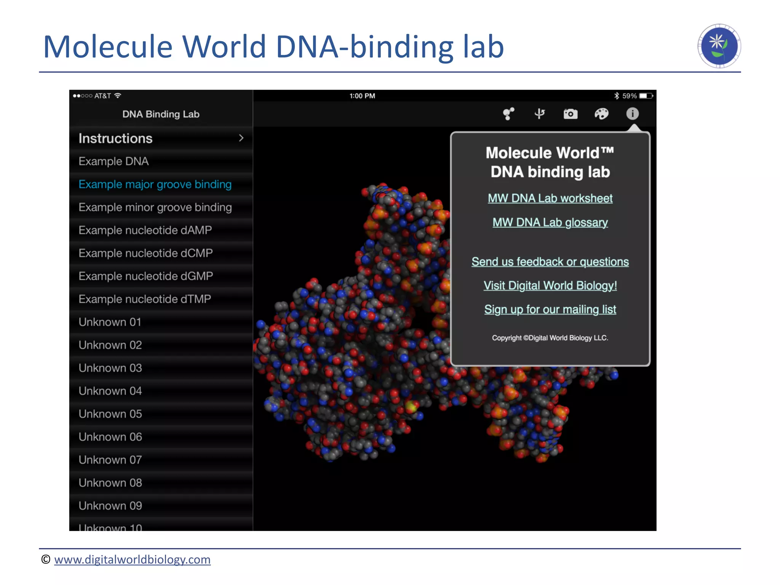Click the Digital World Biology logo
This screenshot has width=780, height=585.
[x=719, y=46]
